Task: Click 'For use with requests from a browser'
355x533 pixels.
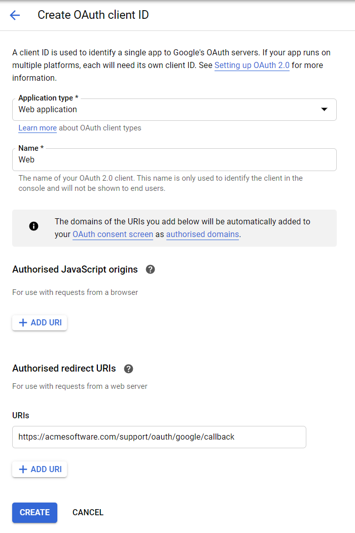Action: (x=75, y=292)
